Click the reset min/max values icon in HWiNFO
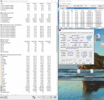Image resolution: width=104 pixels, height=100 pixels. coord(51,97)
